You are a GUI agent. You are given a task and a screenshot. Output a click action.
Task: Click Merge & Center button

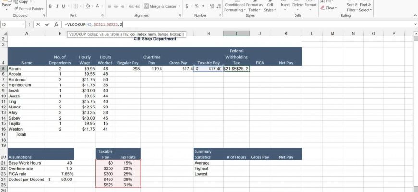160,6
